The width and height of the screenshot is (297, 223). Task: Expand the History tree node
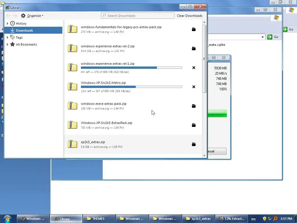pyautogui.click(x=7, y=23)
